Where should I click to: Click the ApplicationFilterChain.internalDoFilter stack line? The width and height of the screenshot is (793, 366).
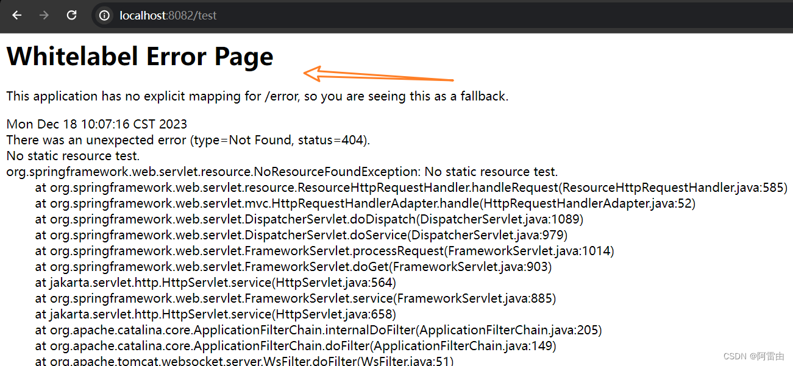pyautogui.click(x=319, y=331)
